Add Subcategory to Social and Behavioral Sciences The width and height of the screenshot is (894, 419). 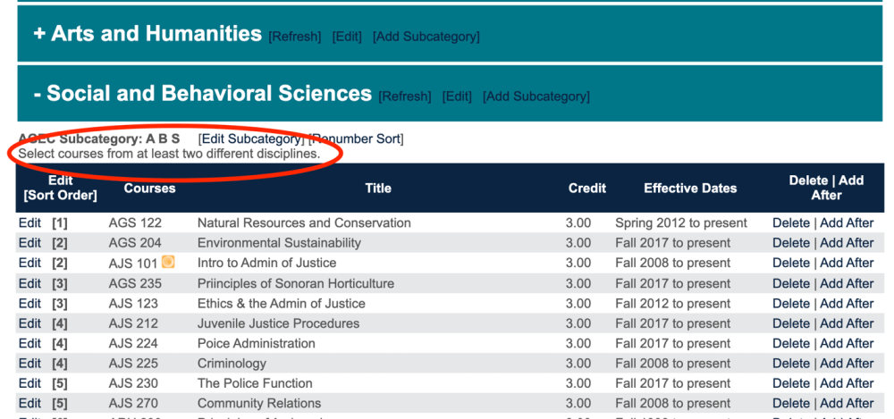click(x=536, y=96)
